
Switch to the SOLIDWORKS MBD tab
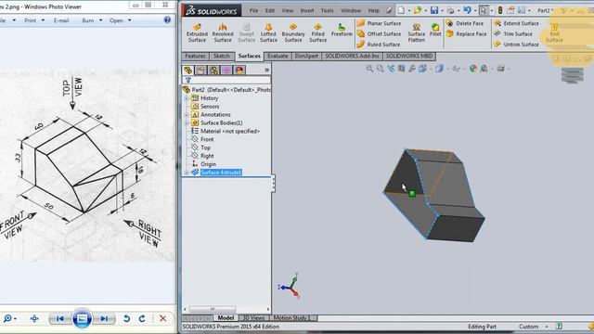coord(409,56)
